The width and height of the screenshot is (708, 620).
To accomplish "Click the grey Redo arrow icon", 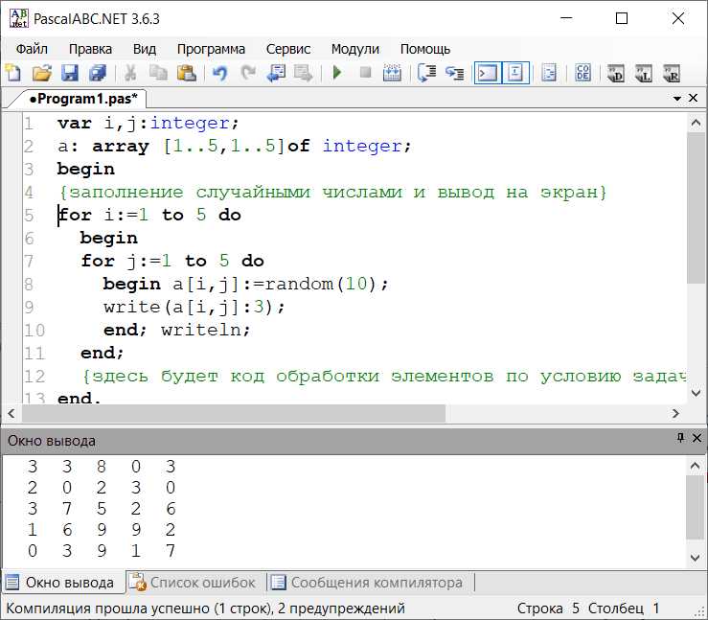I will pos(248,73).
